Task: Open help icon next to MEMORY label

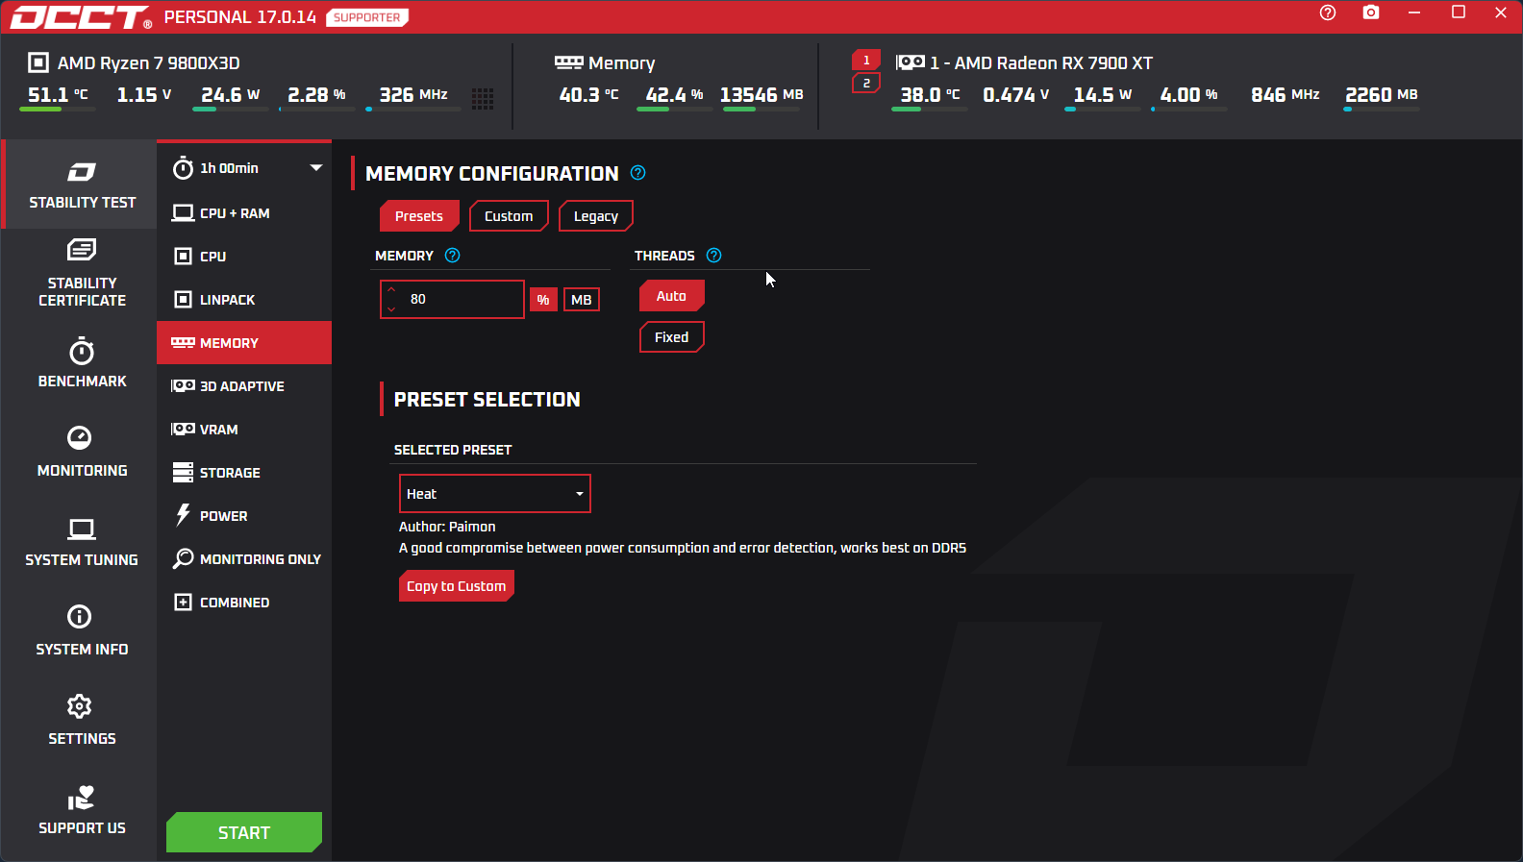Action: [453, 256]
